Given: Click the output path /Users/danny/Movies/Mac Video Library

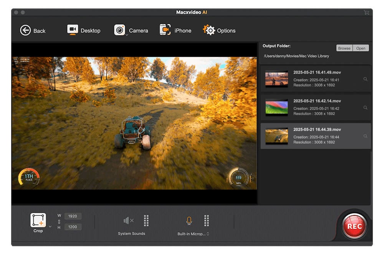Looking at the screenshot, I should [296, 56].
